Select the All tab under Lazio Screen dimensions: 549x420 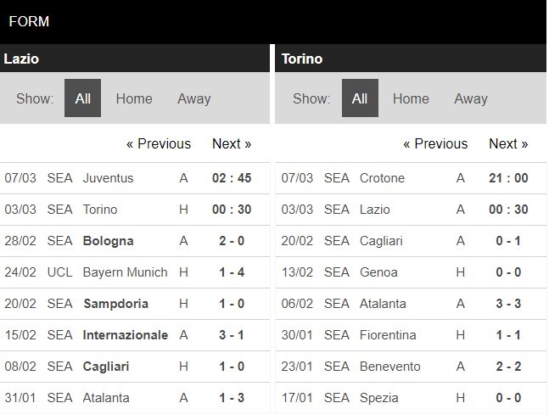tap(82, 98)
